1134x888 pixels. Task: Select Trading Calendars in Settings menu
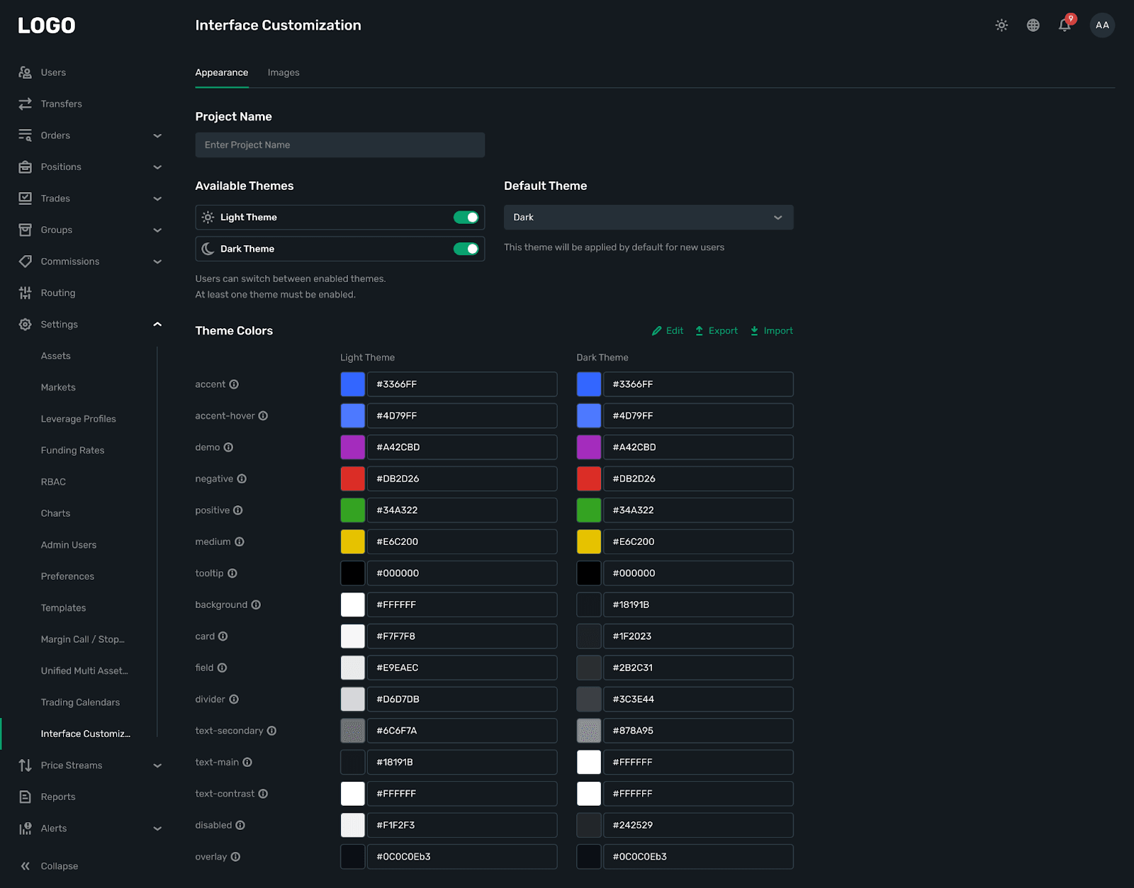point(80,702)
